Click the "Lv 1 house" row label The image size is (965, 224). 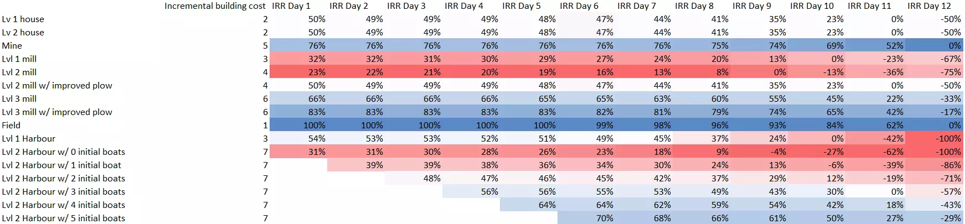[23, 19]
